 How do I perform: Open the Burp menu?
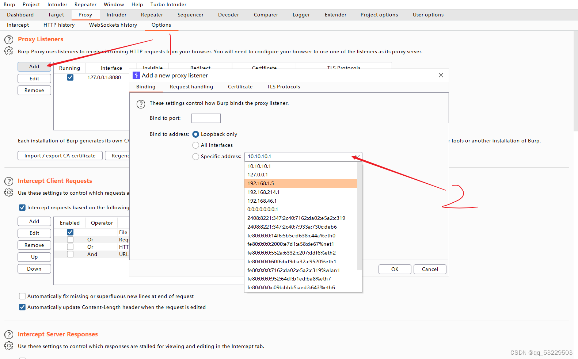pos(9,4)
